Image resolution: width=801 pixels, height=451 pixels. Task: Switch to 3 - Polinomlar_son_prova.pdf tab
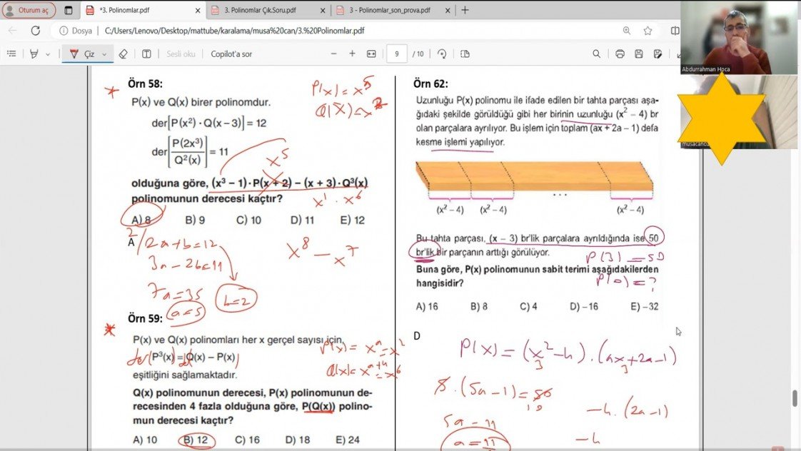click(x=389, y=11)
